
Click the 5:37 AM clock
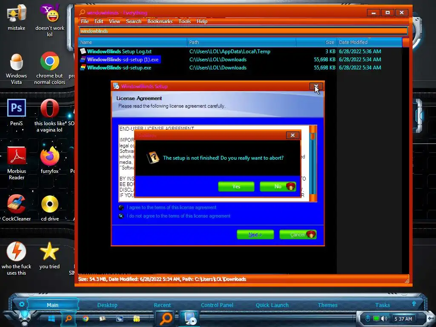click(x=404, y=319)
